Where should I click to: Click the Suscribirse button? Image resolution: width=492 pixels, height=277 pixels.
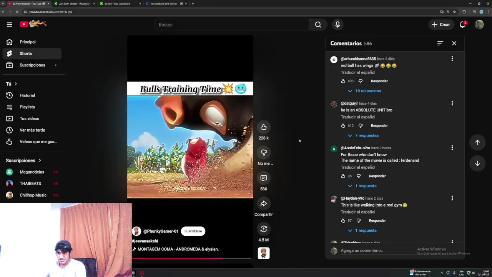(x=193, y=231)
